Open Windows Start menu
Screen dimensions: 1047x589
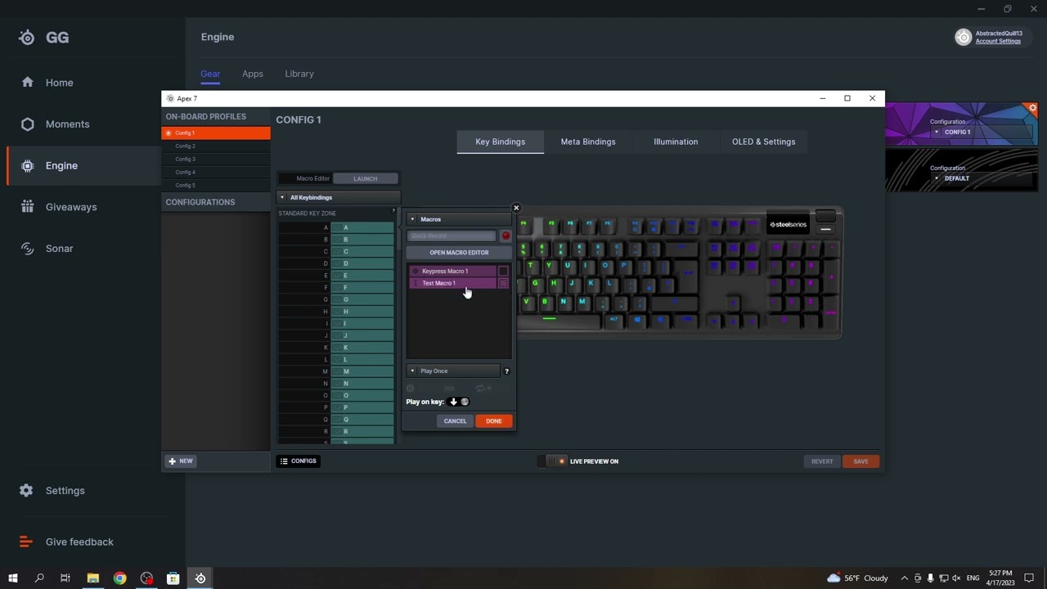[x=12, y=578]
